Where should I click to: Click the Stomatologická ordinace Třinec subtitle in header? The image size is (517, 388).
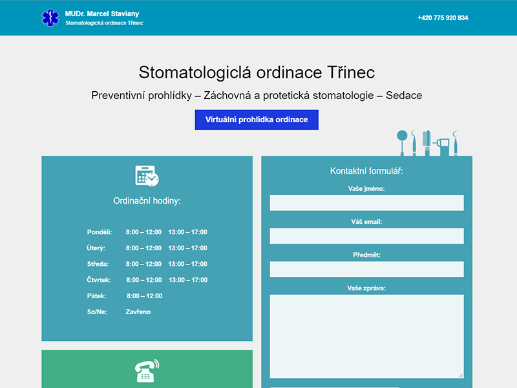coord(104,23)
